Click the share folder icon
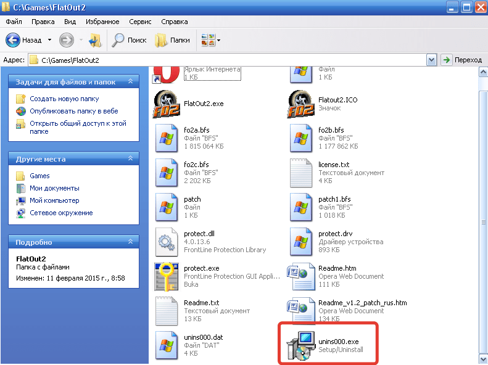Viewport: 488px width, 365px height. coord(21,124)
